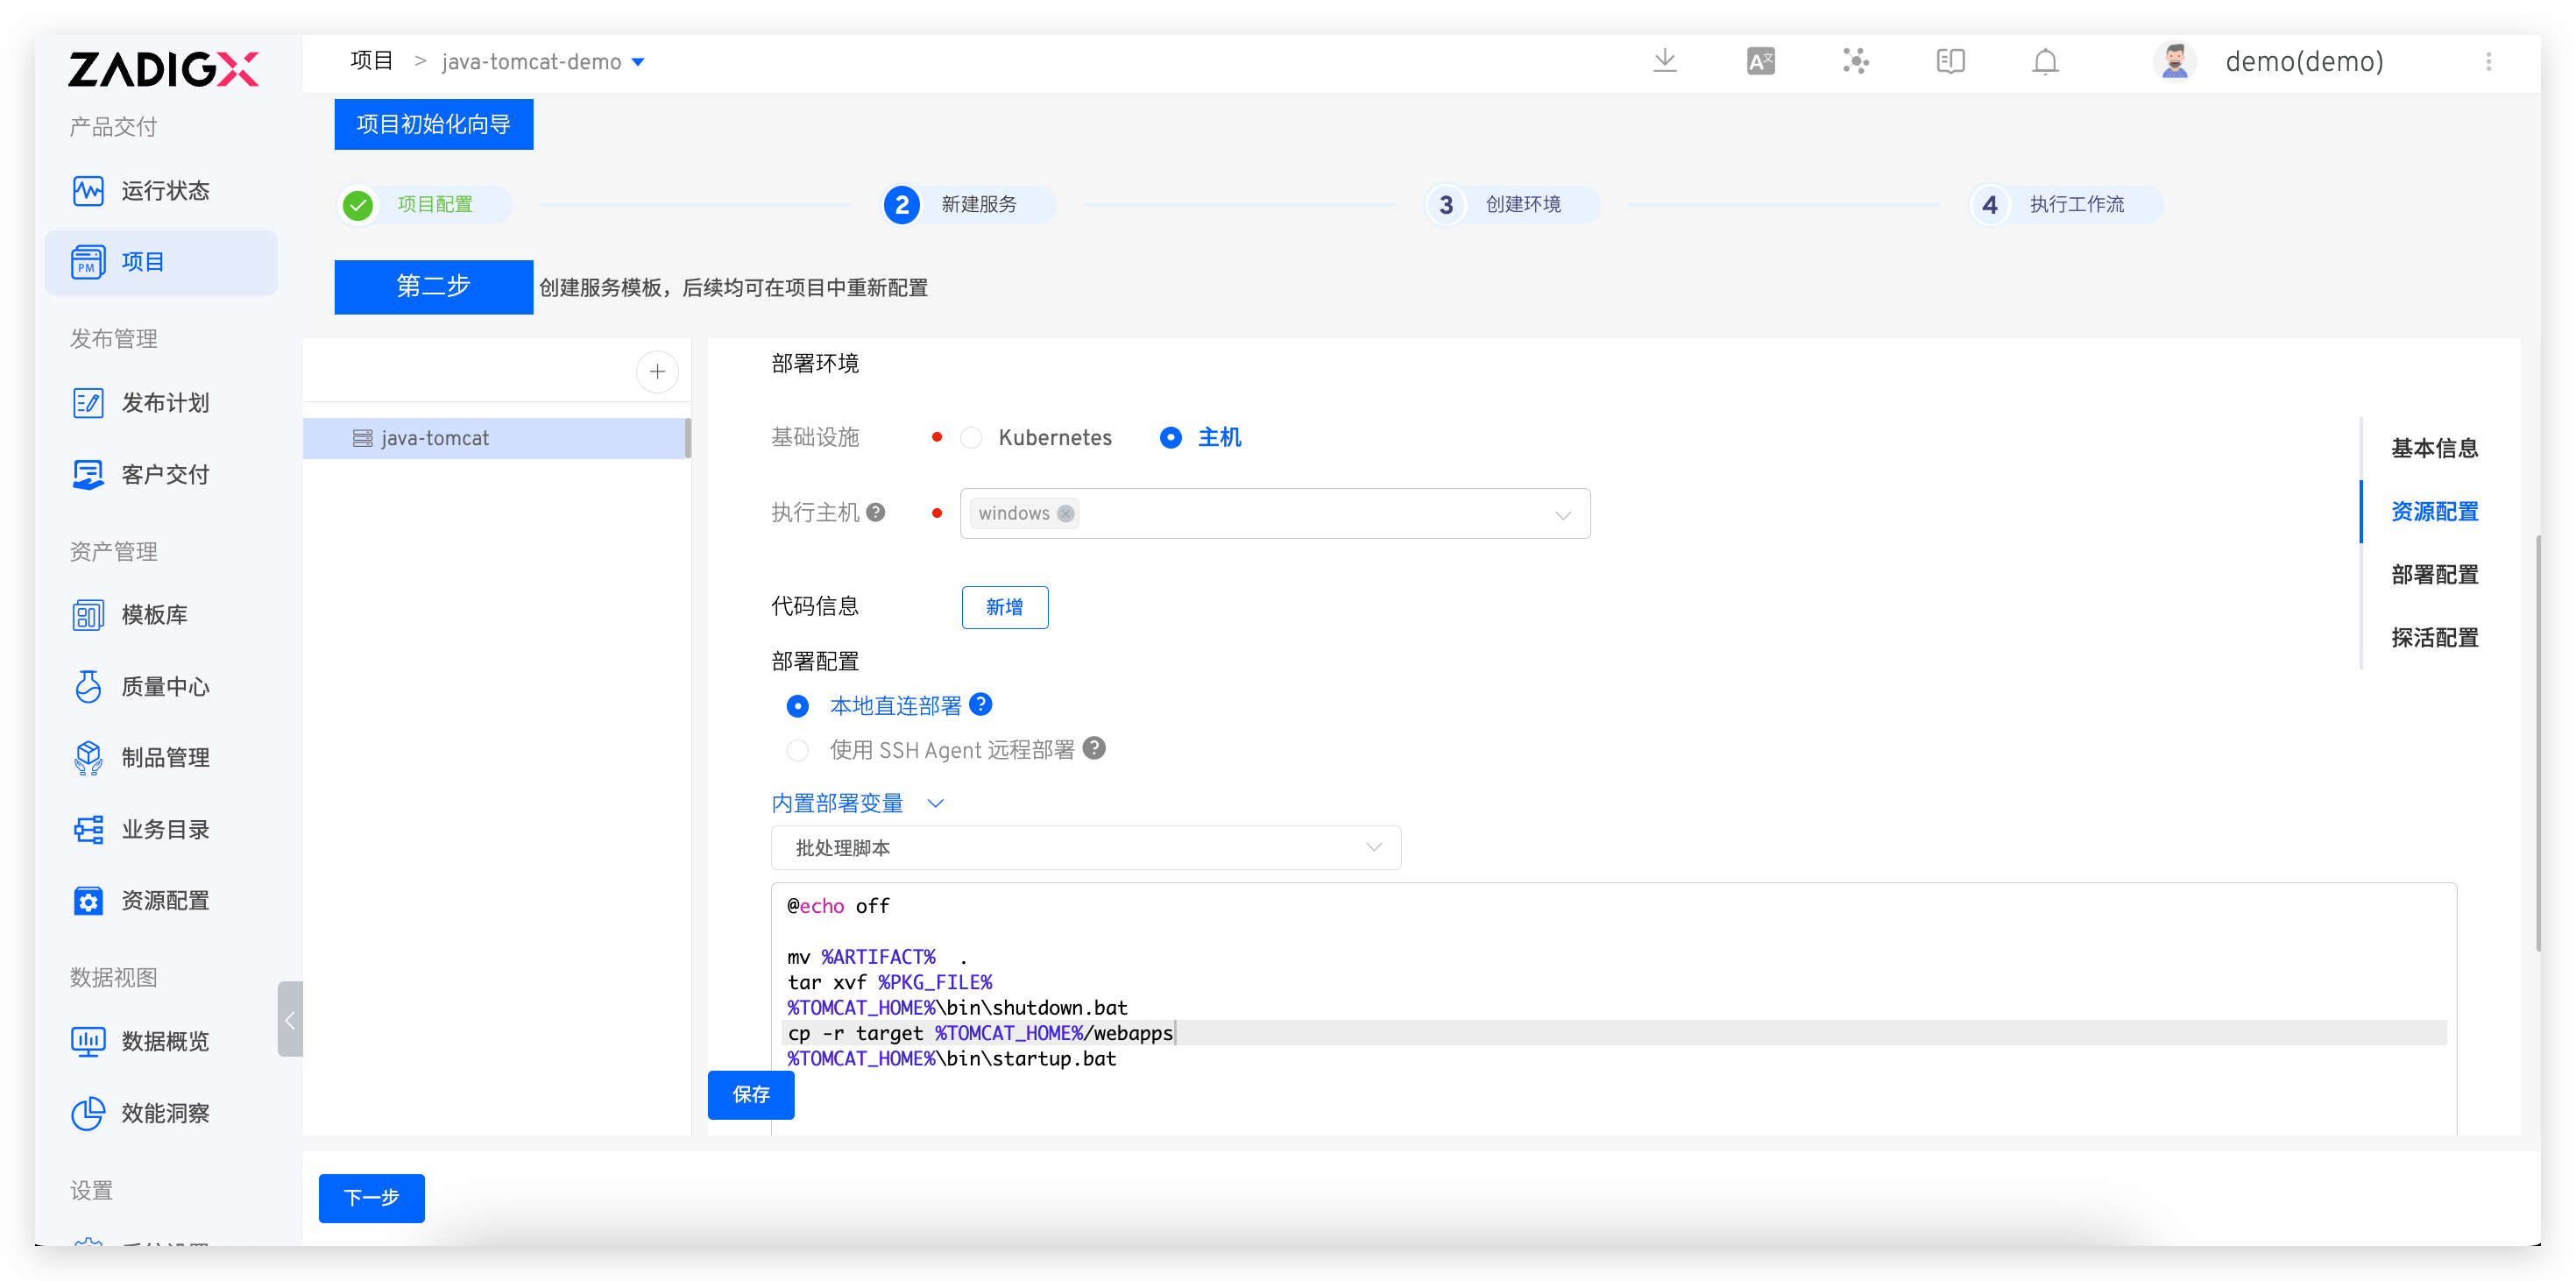Click the 项目初始化向导 button

tap(433, 124)
